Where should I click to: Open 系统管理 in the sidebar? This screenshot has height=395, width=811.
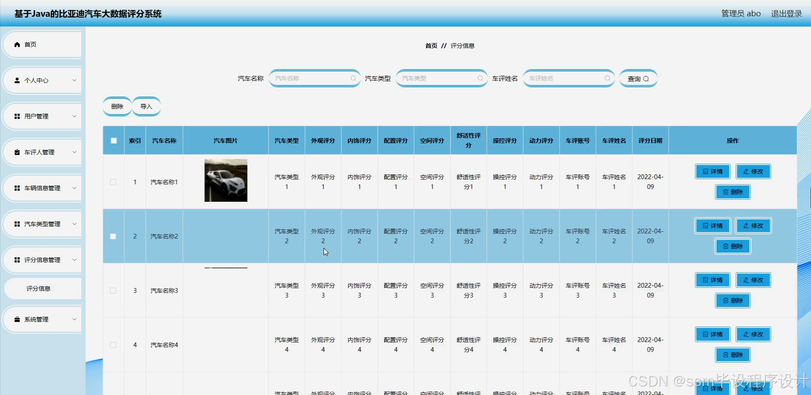(42, 319)
